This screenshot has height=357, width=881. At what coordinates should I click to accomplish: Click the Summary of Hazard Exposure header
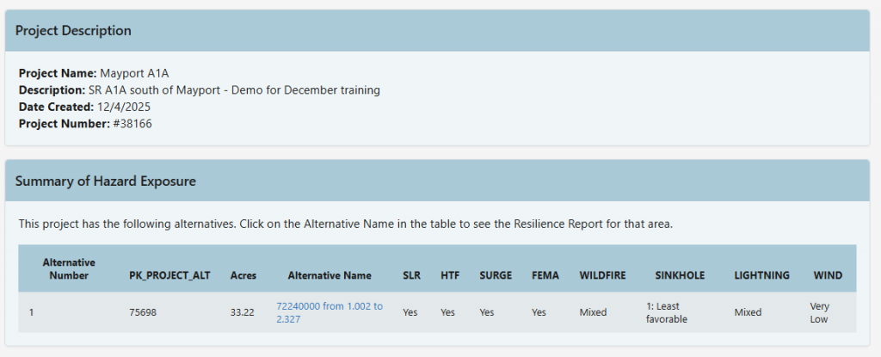pyautogui.click(x=105, y=182)
